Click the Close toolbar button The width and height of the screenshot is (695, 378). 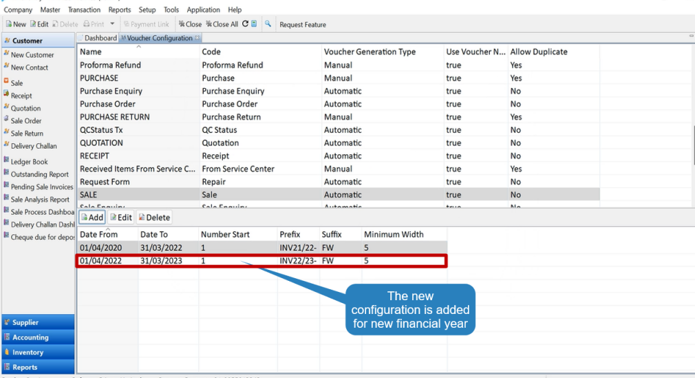click(190, 24)
